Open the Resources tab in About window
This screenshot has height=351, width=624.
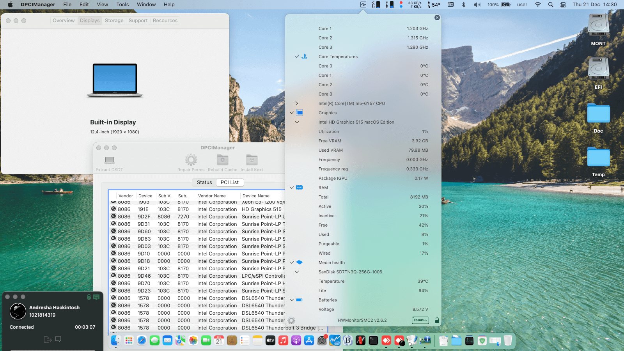(165, 21)
